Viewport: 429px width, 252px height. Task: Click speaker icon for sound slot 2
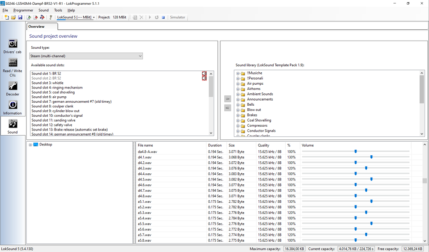tap(204, 78)
